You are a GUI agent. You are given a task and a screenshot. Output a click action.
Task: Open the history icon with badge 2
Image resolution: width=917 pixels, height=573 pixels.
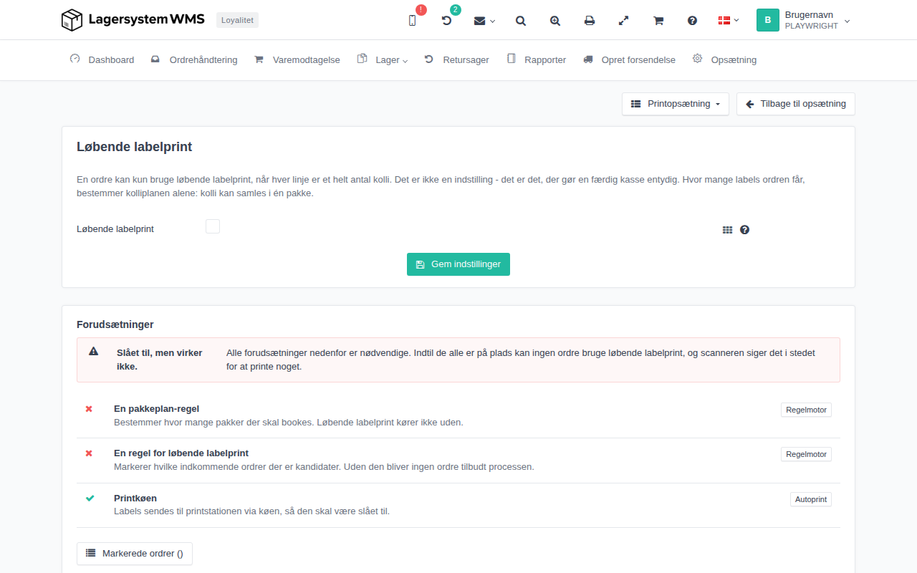point(446,21)
